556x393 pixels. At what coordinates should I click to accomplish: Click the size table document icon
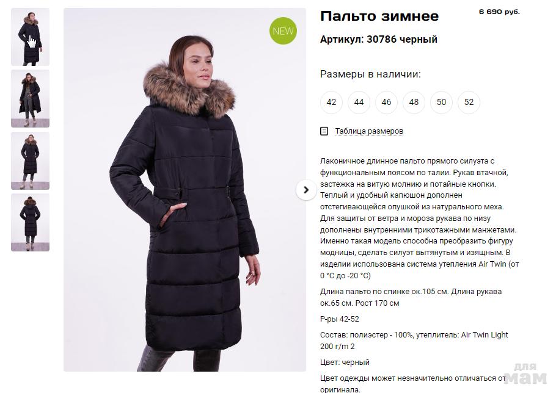click(x=324, y=131)
